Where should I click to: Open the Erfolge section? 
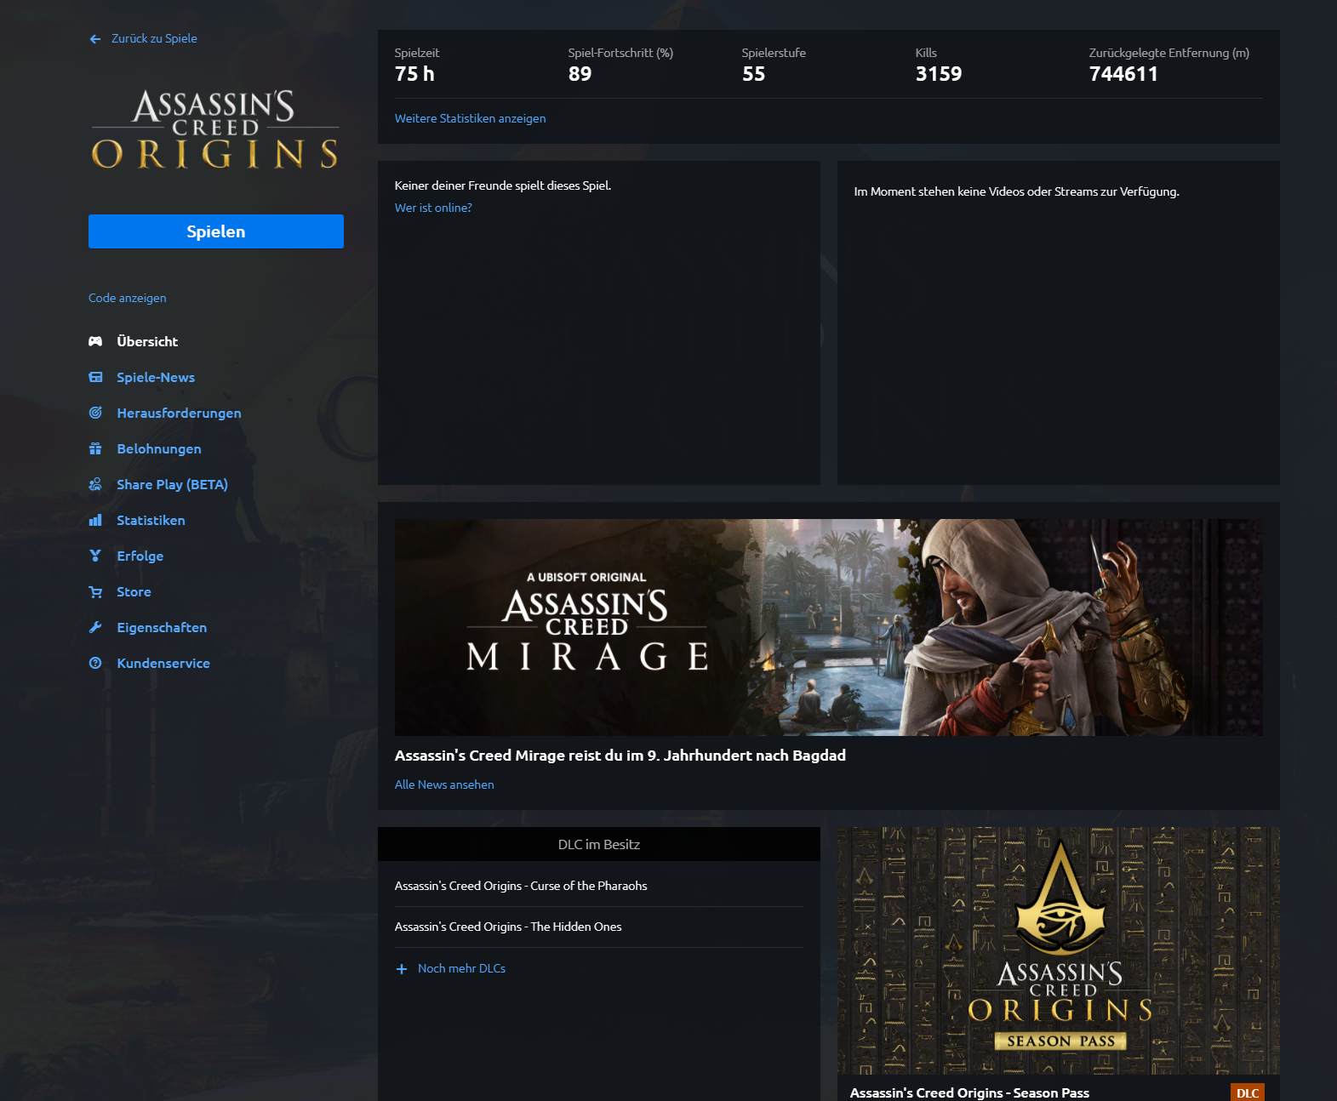coord(140,556)
